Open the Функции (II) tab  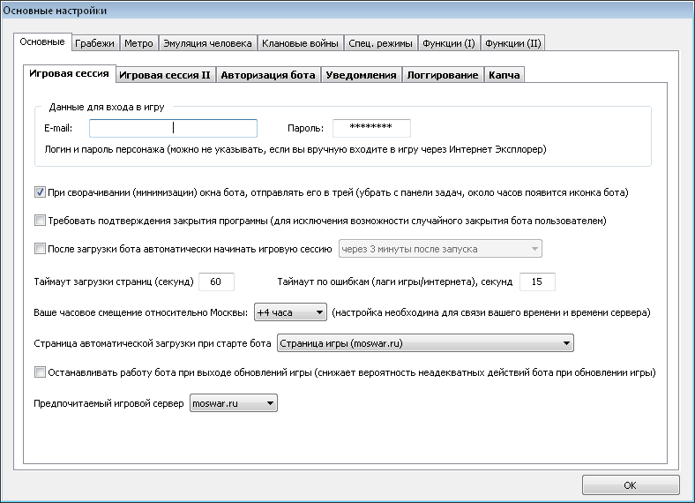click(x=512, y=43)
